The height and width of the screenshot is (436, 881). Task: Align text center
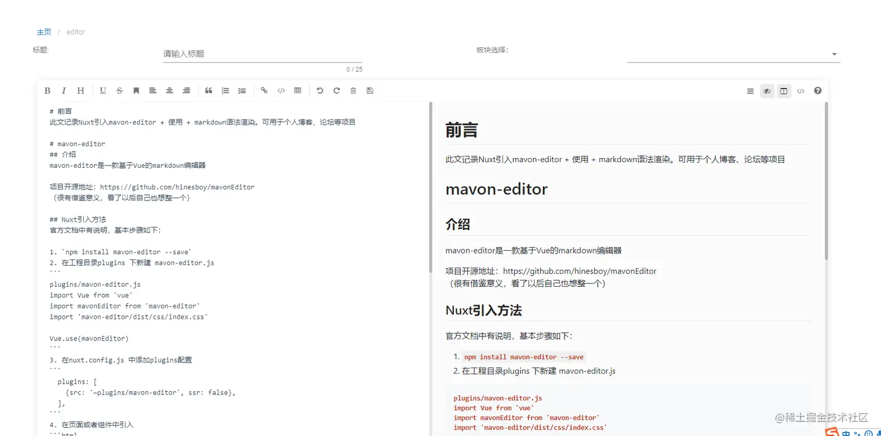[170, 90]
